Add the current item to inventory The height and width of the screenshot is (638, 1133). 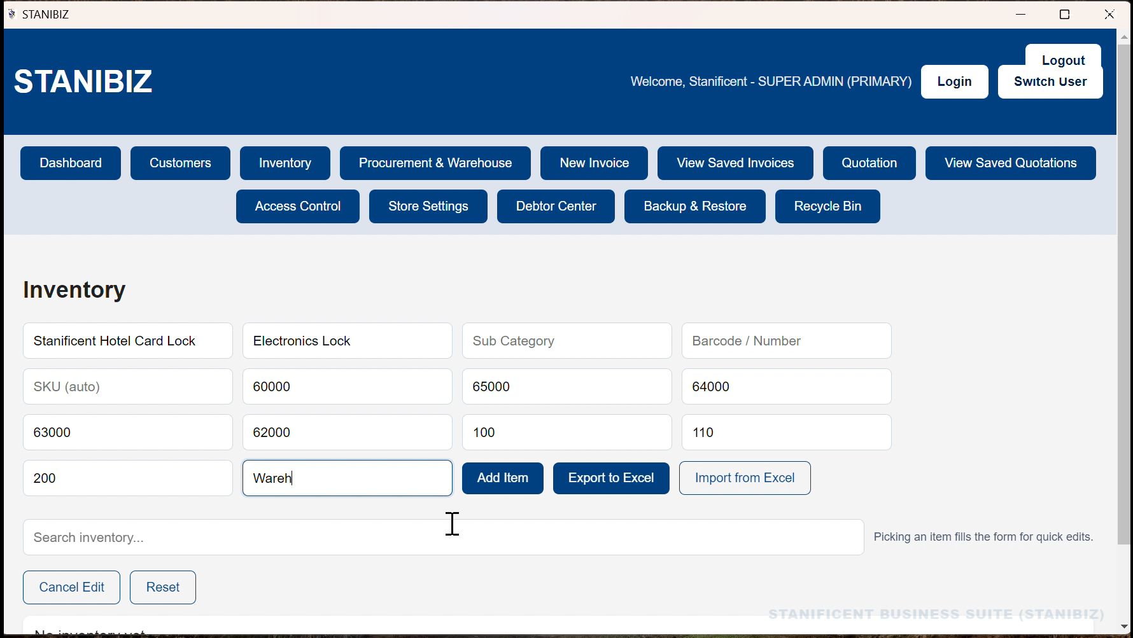(x=502, y=478)
